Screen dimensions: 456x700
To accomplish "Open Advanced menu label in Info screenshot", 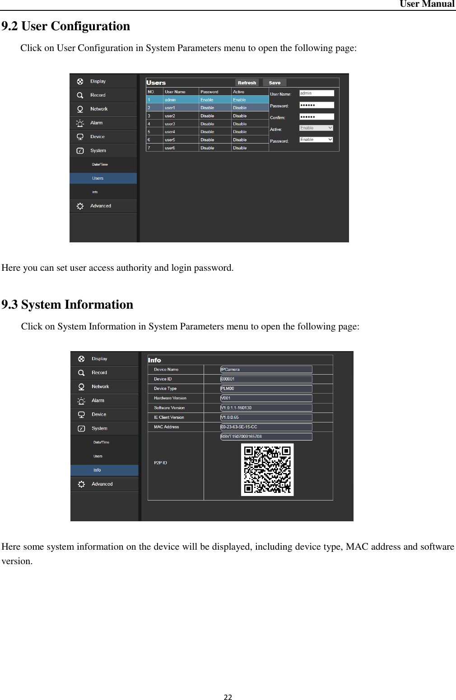I will coord(102,484).
